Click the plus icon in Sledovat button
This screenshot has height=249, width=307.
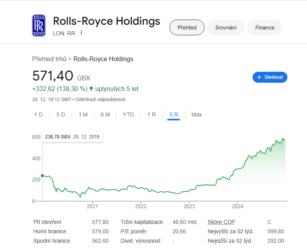(x=259, y=77)
